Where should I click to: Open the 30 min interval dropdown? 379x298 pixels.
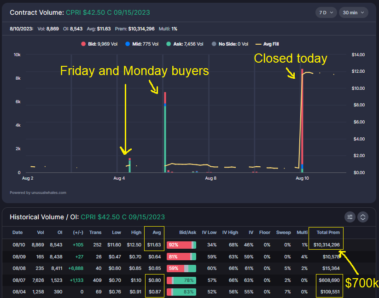tap(353, 12)
